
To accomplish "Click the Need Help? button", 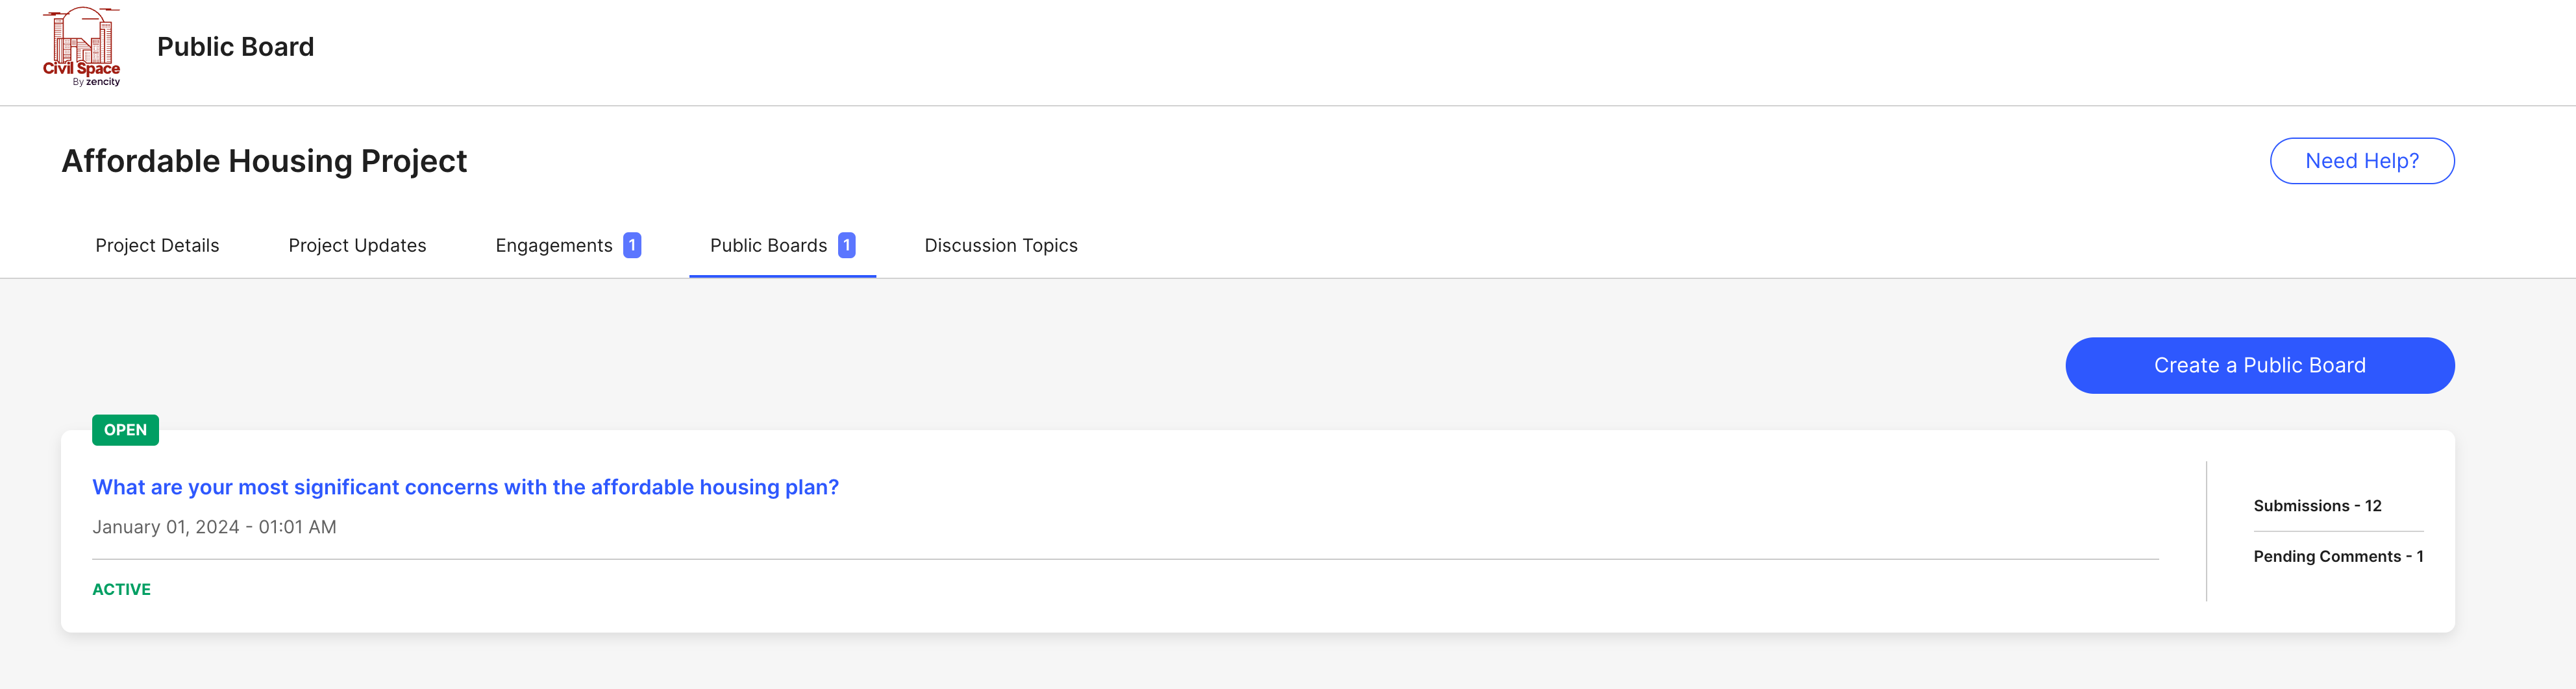I will 2361,161.
